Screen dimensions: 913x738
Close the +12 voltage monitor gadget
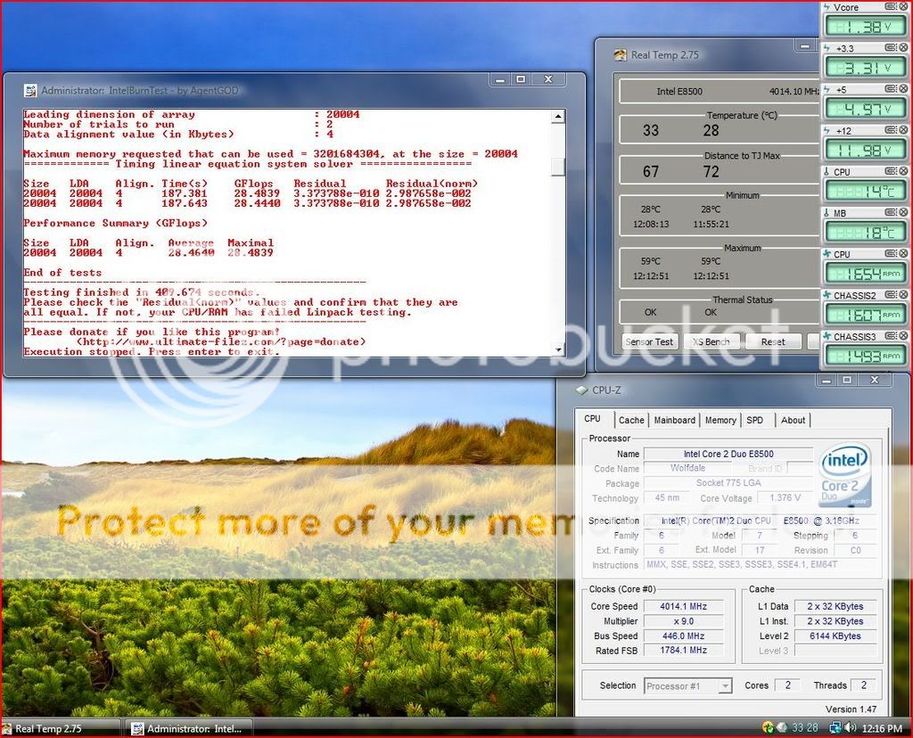(904, 131)
